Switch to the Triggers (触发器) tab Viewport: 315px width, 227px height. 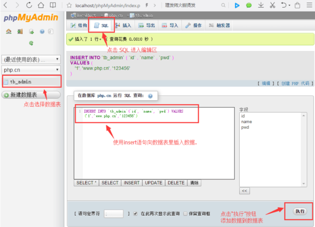click(x=219, y=25)
